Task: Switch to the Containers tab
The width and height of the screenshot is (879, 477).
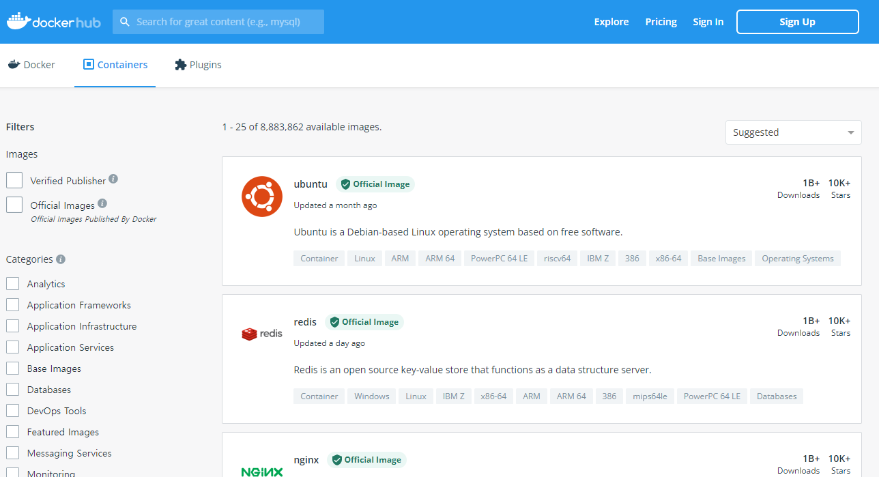Action: click(x=115, y=65)
